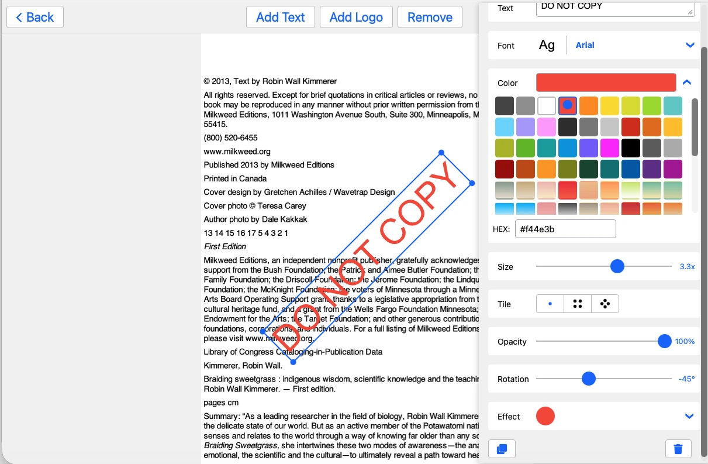Click the Remove button

click(430, 17)
